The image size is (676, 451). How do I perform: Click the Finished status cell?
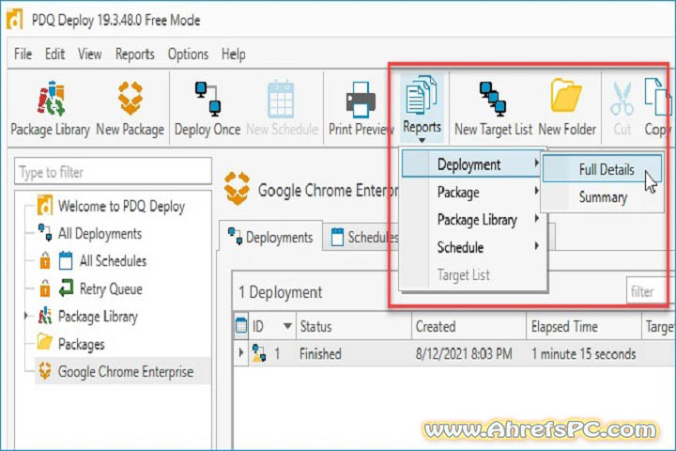tap(320, 354)
